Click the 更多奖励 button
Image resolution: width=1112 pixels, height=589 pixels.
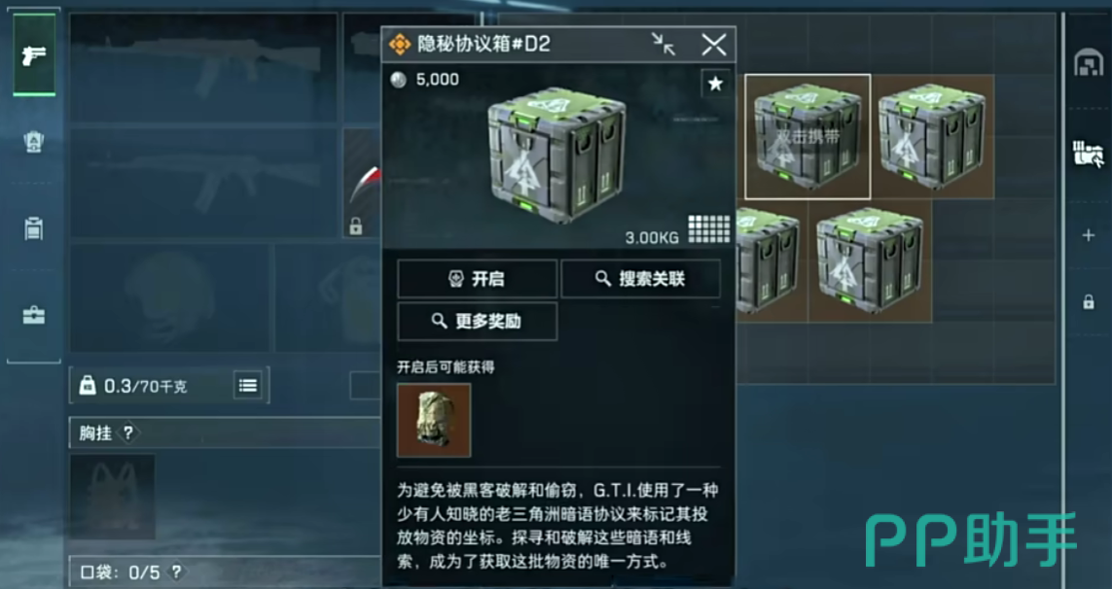click(x=478, y=322)
